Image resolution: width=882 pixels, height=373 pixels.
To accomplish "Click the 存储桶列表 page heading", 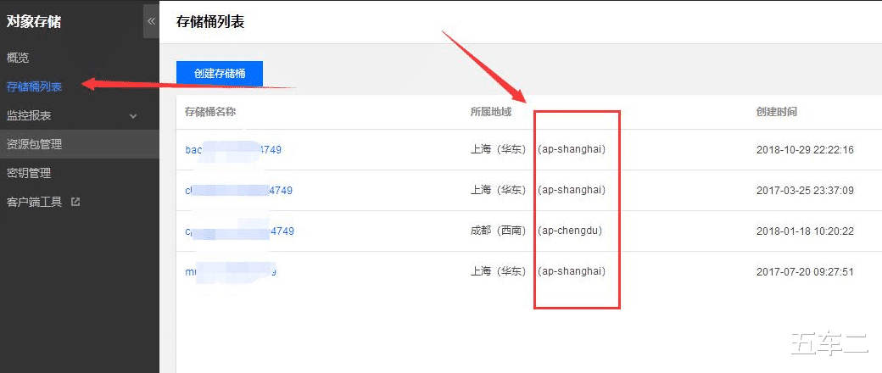I will [210, 22].
